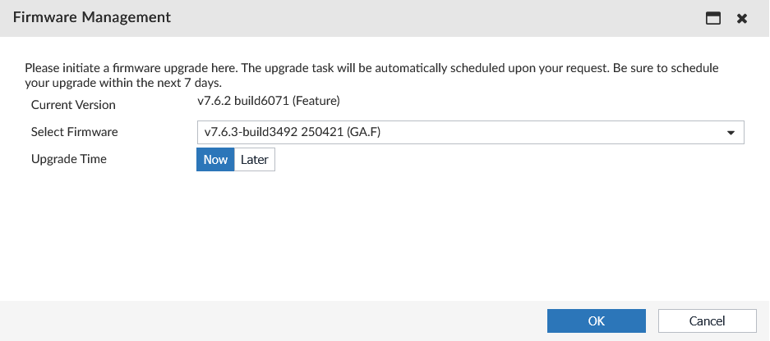Click the Current Version label
Viewport: 770px width, 341px height.
pyautogui.click(x=73, y=105)
